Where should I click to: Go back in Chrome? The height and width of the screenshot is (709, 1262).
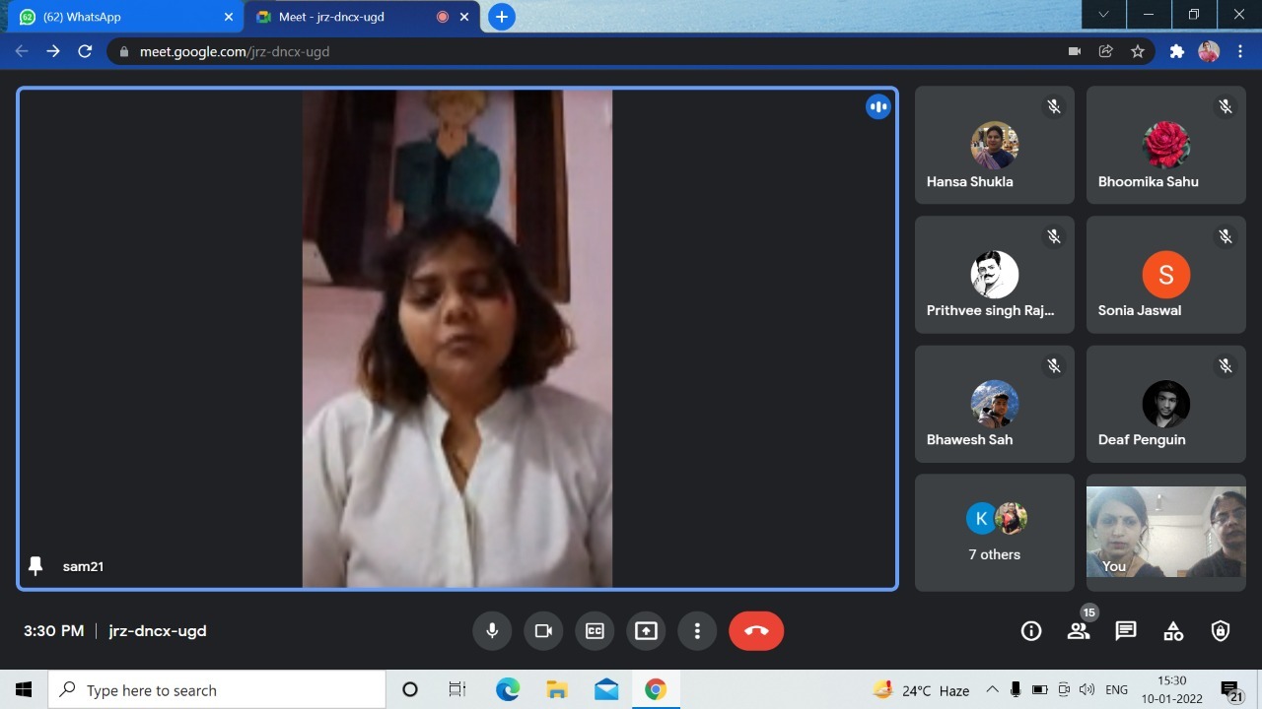22,51
